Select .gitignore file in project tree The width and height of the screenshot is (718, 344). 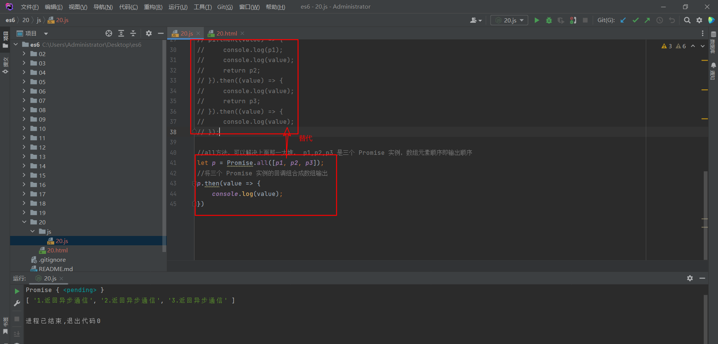click(x=52, y=259)
